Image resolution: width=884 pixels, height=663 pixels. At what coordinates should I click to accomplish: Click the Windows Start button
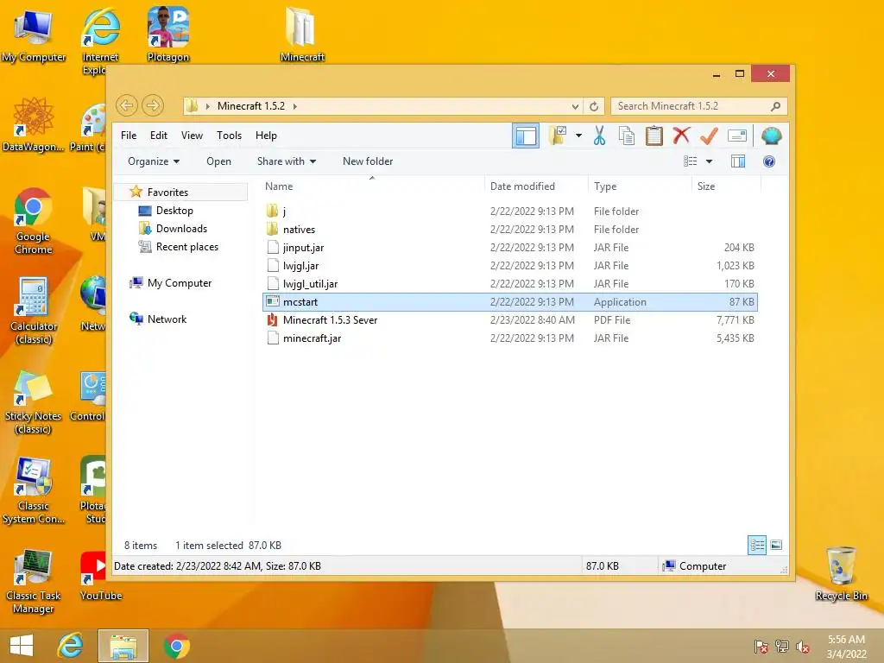click(x=22, y=646)
